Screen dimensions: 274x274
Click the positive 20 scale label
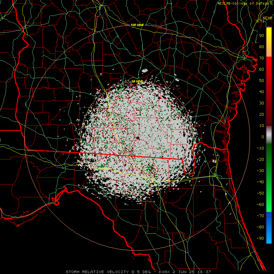tap(262, 114)
